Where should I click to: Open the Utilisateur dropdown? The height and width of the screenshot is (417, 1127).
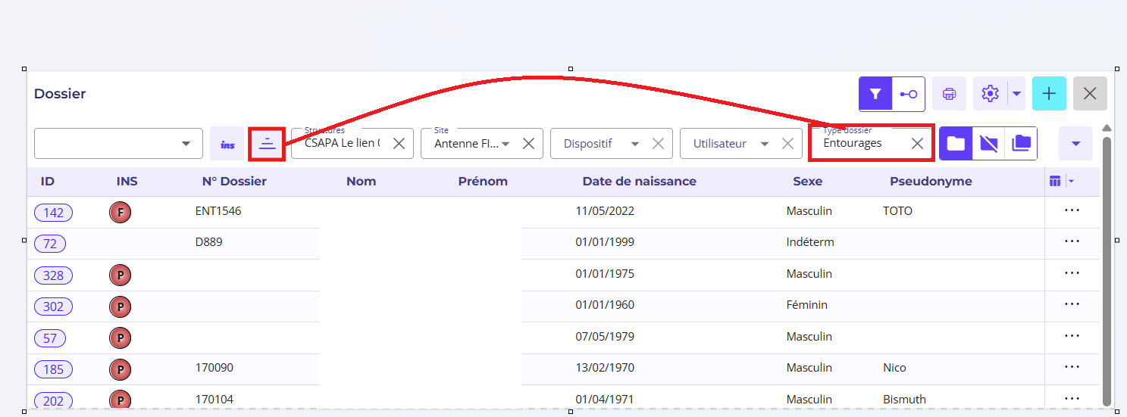pos(765,144)
